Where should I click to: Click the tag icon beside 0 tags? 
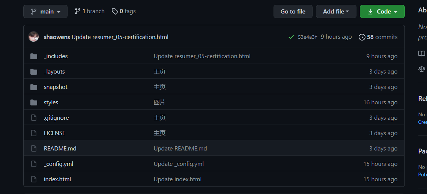click(115, 11)
